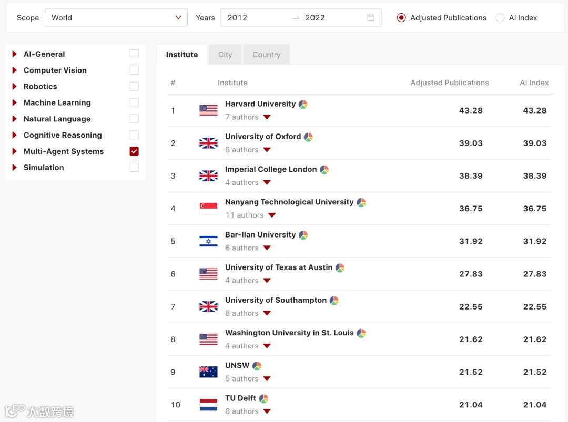Click the US flag in Harvard's row

[x=208, y=110]
